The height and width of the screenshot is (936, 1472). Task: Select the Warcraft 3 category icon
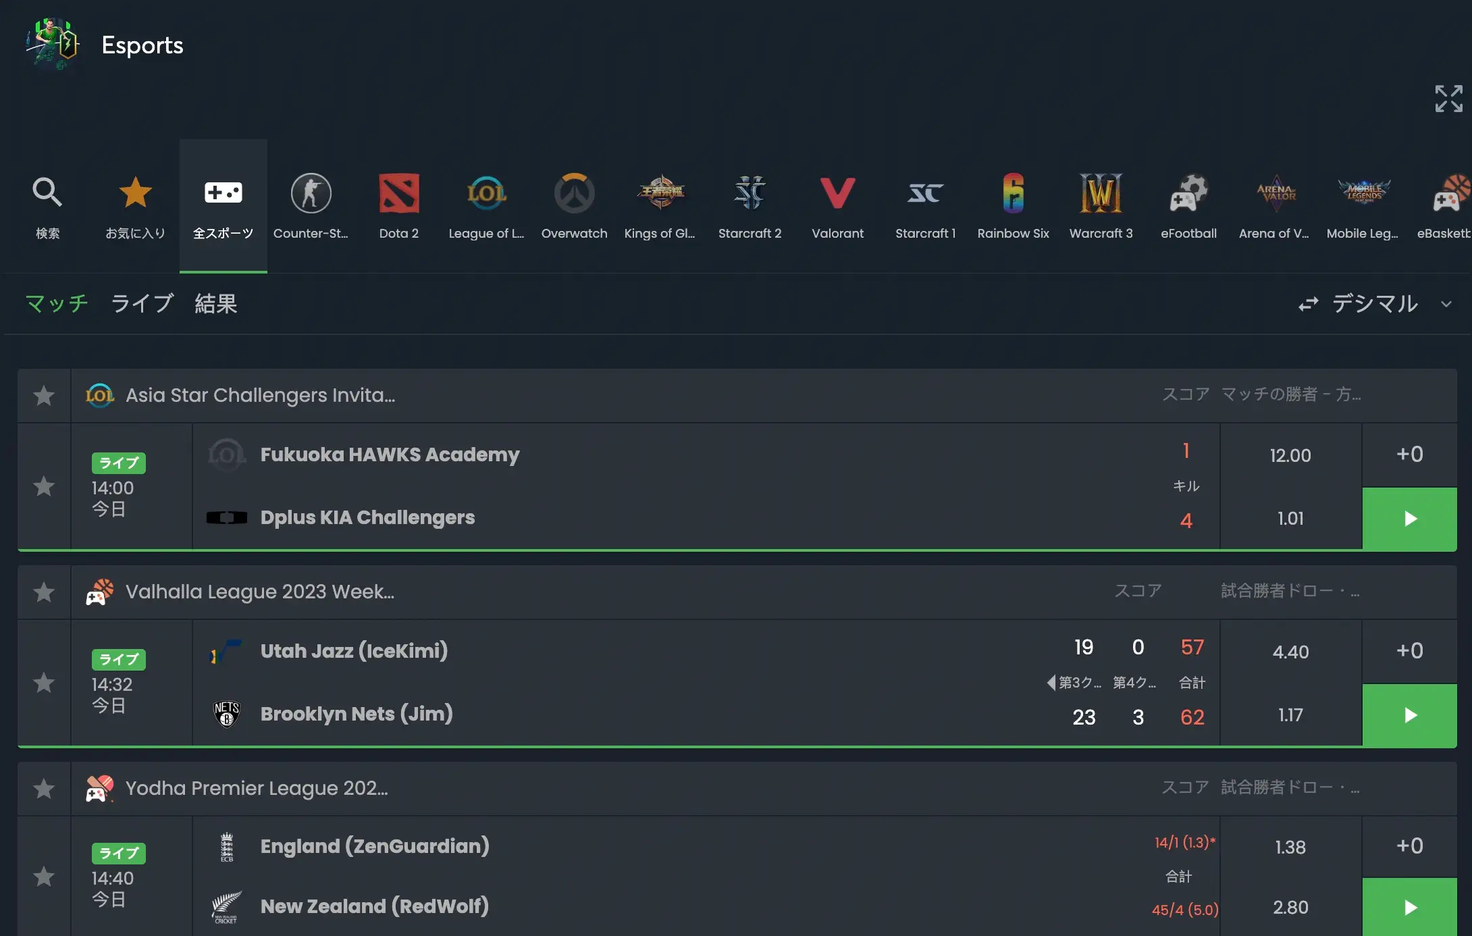[1101, 193]
